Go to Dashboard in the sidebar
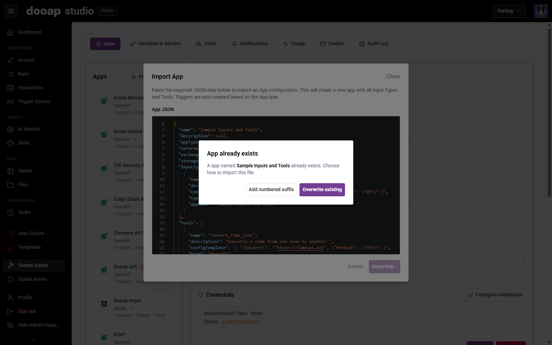The height and width of the screenshot is (345, 552). (34, 32)
